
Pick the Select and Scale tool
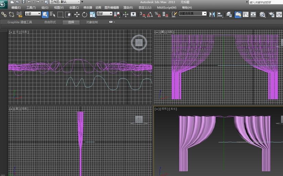[92, 14]
